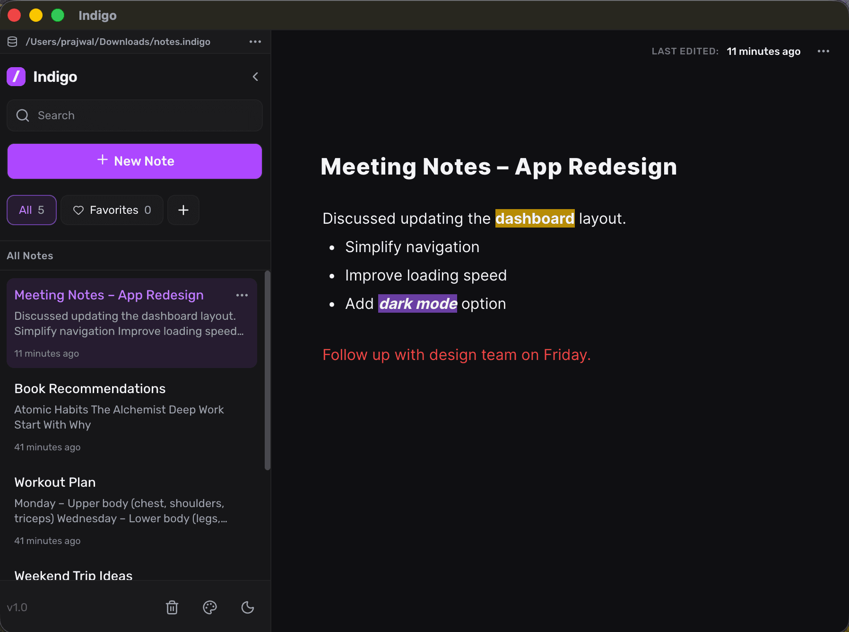
Task: Click the search magnifier icon
Action: click(23, 115)
